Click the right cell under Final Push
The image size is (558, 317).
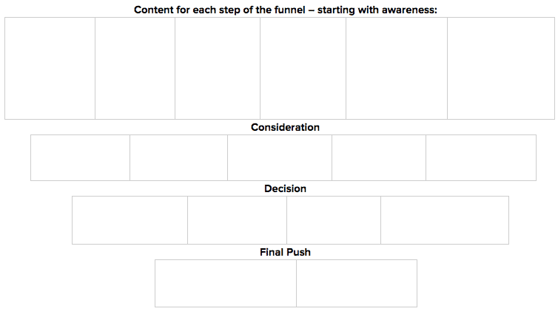point(357,283)
